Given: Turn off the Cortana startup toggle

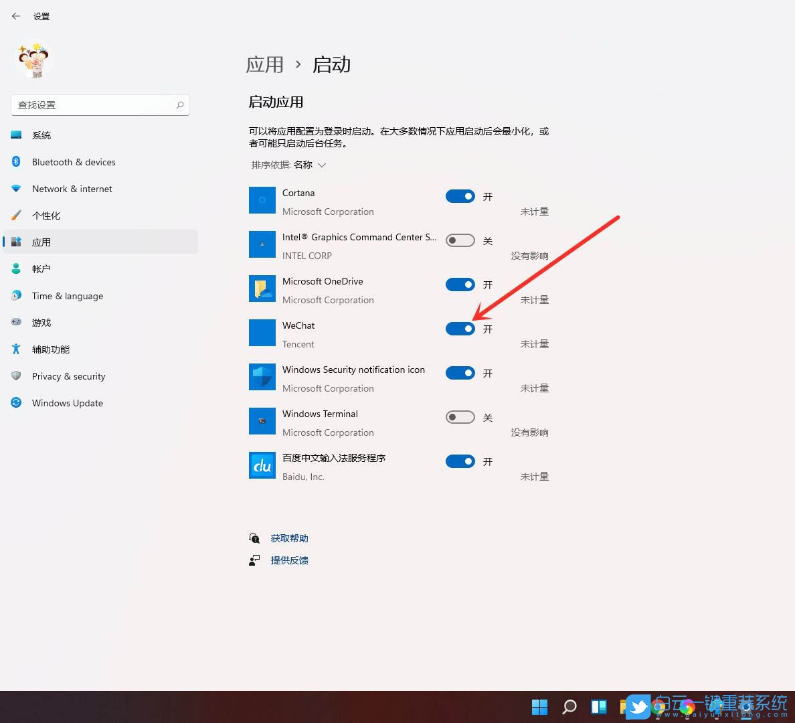Looking at the screenshot, I should (x=460, y=195).
